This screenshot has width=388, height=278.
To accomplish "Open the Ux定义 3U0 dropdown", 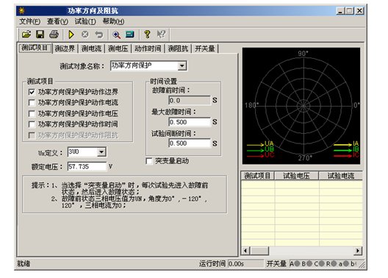I will pos(101,152).
